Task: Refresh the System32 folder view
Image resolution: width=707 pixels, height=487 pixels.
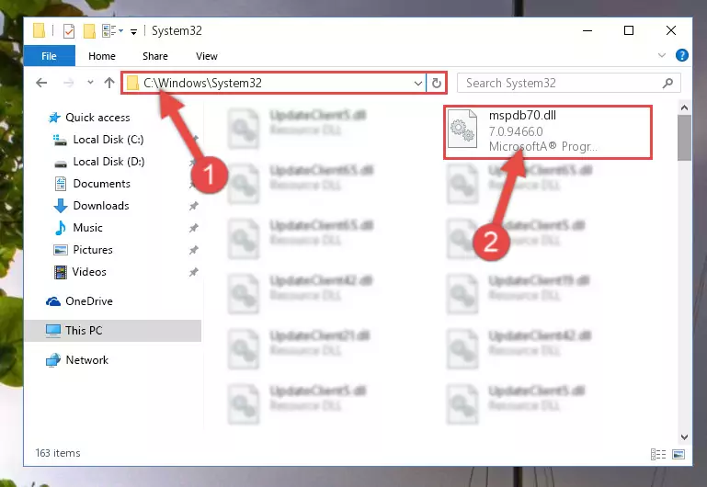Action: pos(437,84)
